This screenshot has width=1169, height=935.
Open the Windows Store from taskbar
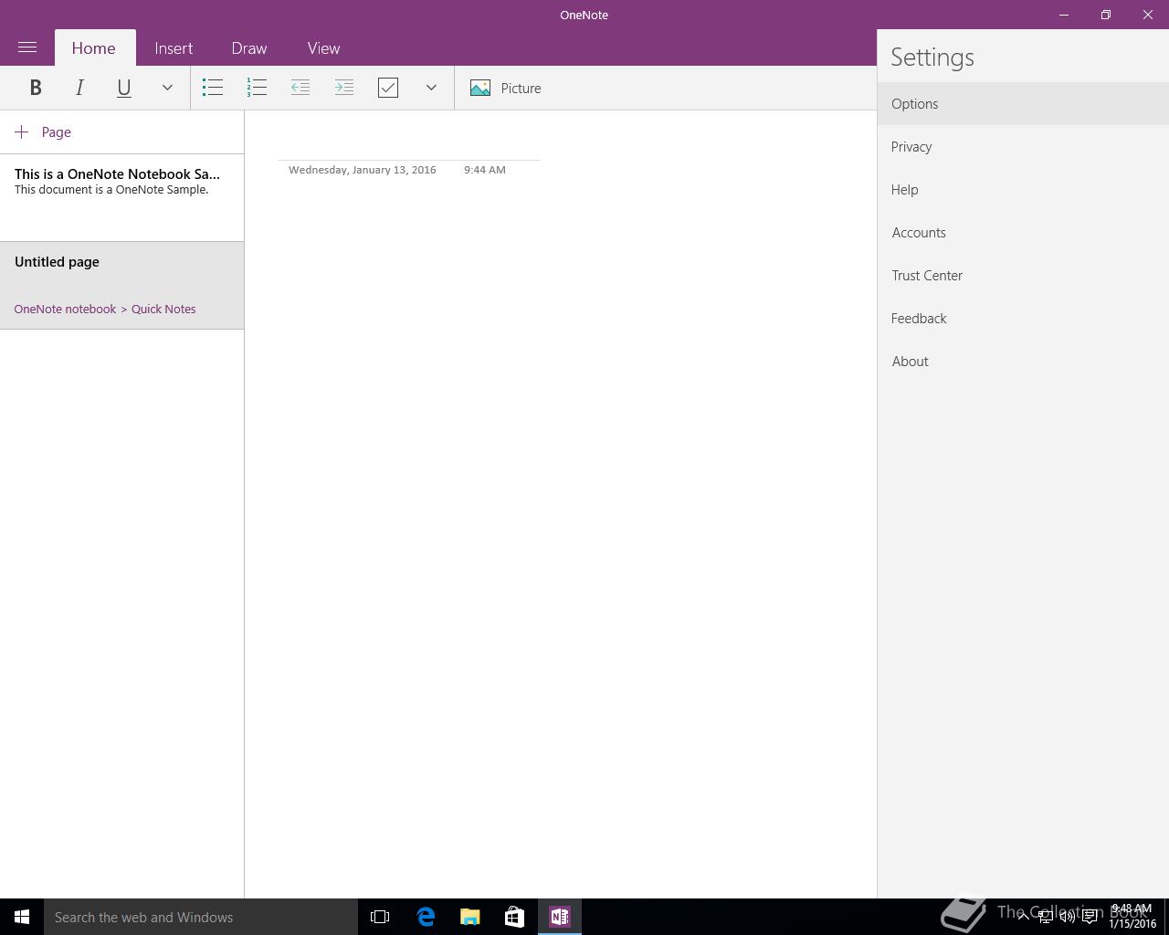[x=515, y=917]
